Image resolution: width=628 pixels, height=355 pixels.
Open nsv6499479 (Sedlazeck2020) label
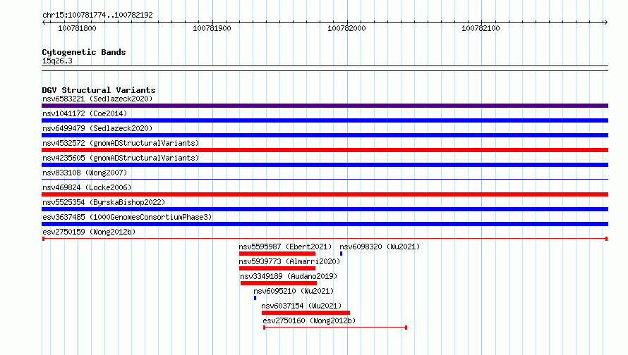[x=97, y=128]
